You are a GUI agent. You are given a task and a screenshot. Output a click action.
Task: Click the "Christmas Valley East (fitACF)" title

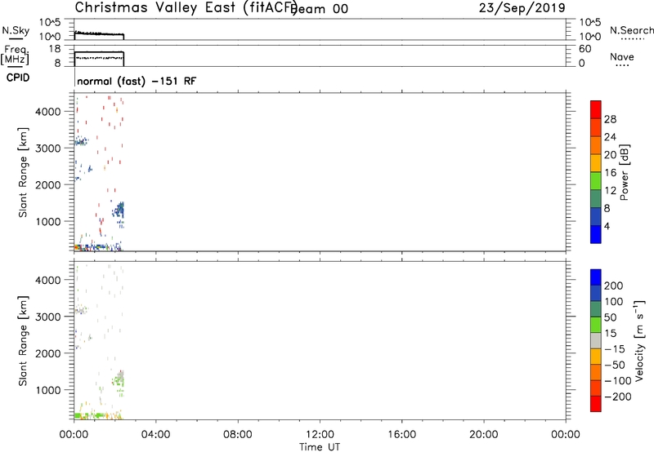point(186,8)
